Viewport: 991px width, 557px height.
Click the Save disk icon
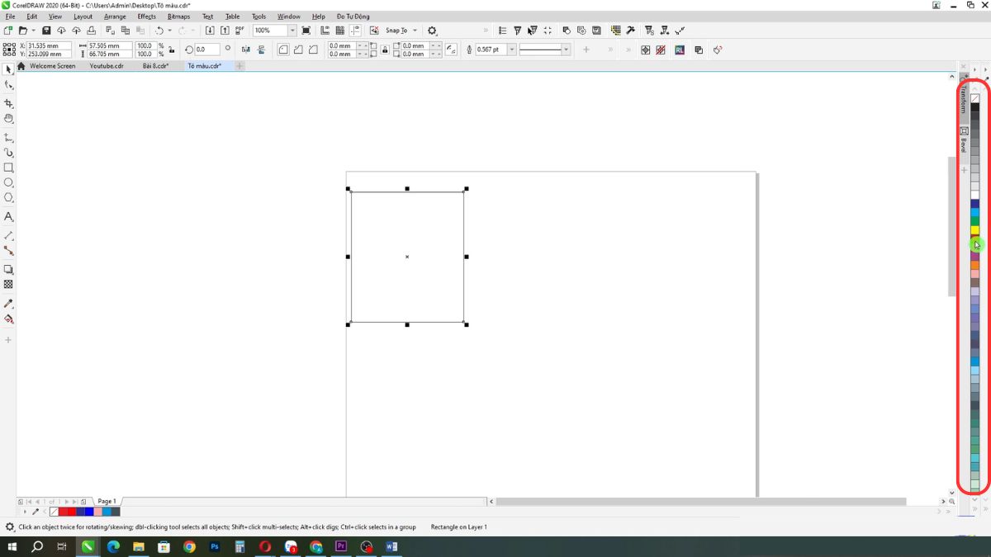46,31
